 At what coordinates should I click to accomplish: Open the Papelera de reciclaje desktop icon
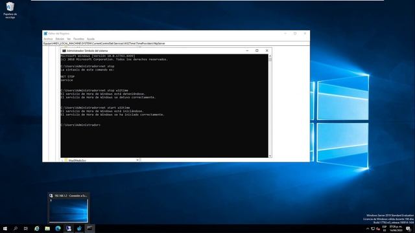10,10
